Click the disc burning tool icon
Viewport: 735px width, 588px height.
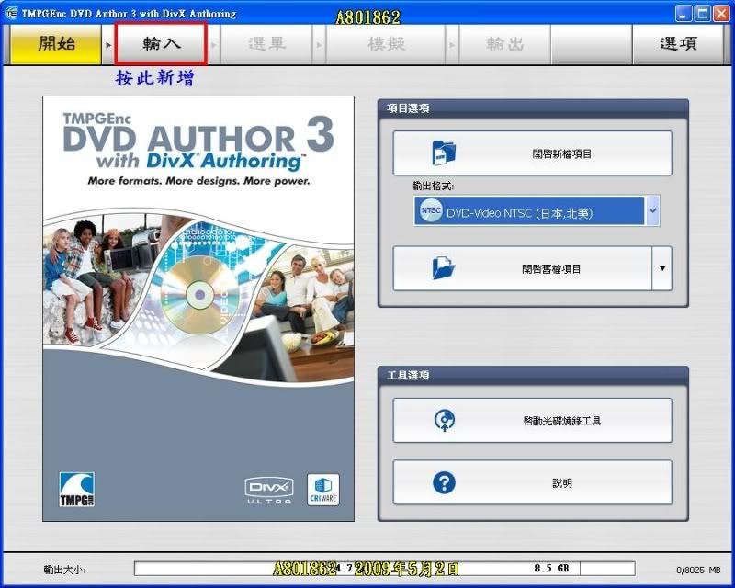(445, 420)
